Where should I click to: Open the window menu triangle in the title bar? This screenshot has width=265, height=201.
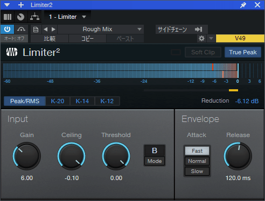pos(7,5)
